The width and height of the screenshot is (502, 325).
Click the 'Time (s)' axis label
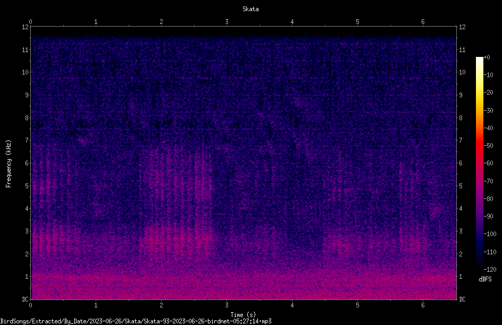pos(243,315)
